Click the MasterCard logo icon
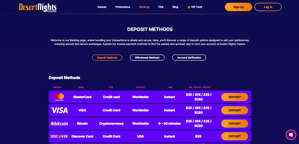Screen dimensions: 299x144 [x=59, y=97]
